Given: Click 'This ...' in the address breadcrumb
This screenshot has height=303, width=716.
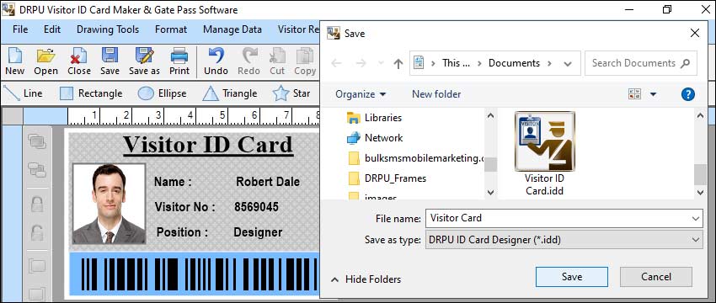Looking at the screenshot, I should [456, 63].
